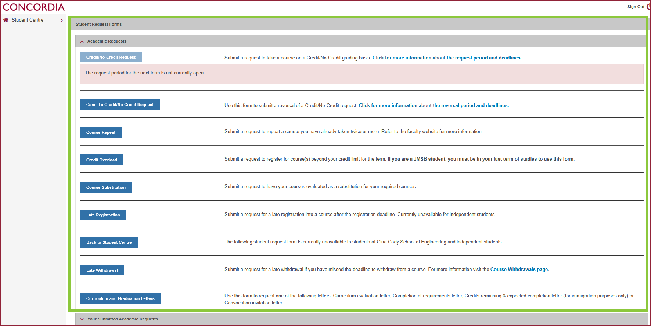The height and width of the screenshot is (326, 651).
Task: Open Curriculum and Graduation Letters form
Action: click(x=121, y=298)
